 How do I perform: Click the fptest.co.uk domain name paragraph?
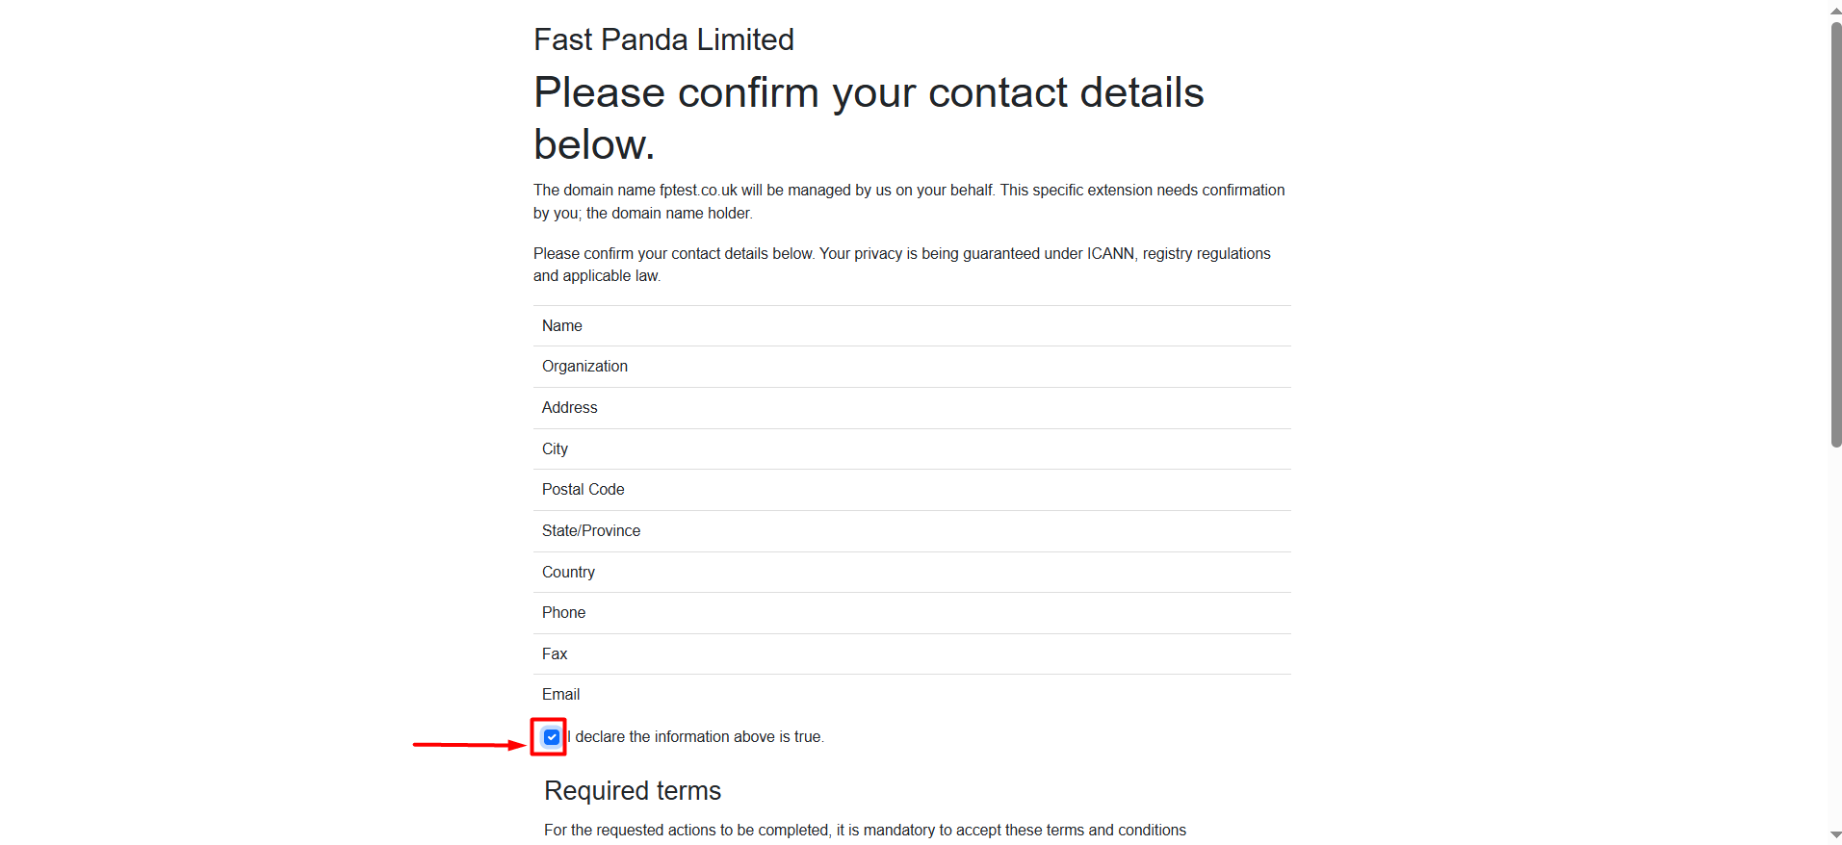coord(908,201)
